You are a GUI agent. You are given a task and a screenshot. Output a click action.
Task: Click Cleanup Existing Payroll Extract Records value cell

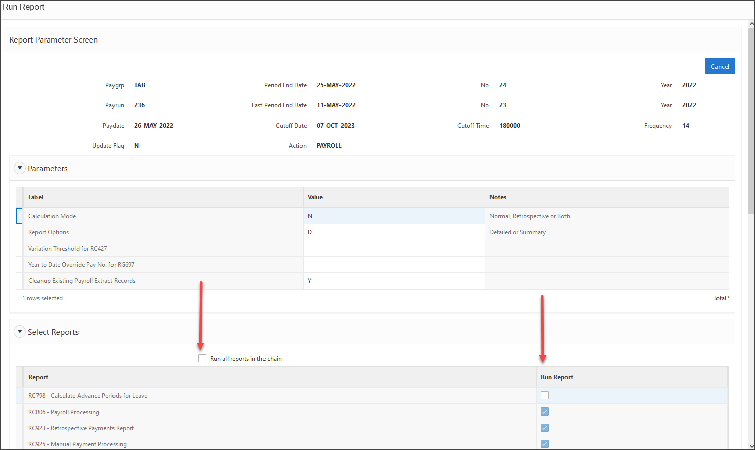(394, 281)
